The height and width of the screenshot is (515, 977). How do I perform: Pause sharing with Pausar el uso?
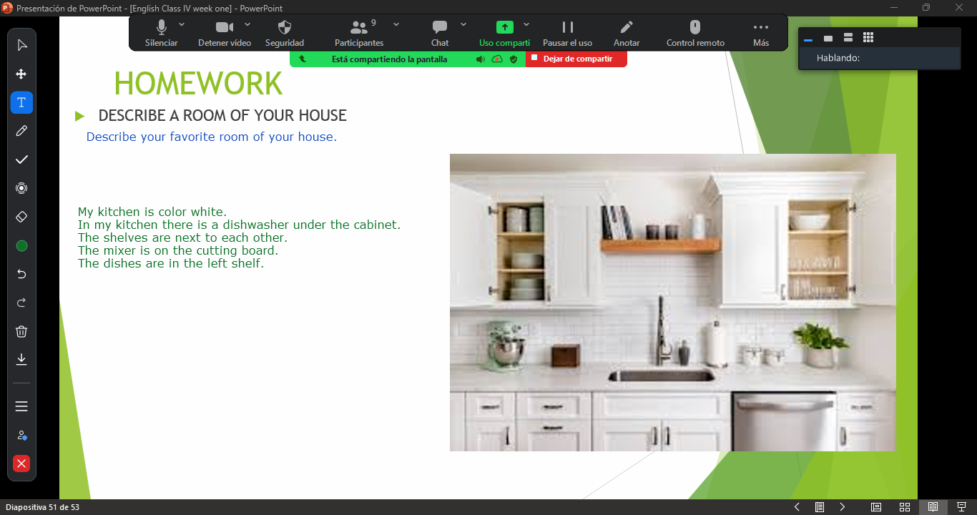[567, 33]
